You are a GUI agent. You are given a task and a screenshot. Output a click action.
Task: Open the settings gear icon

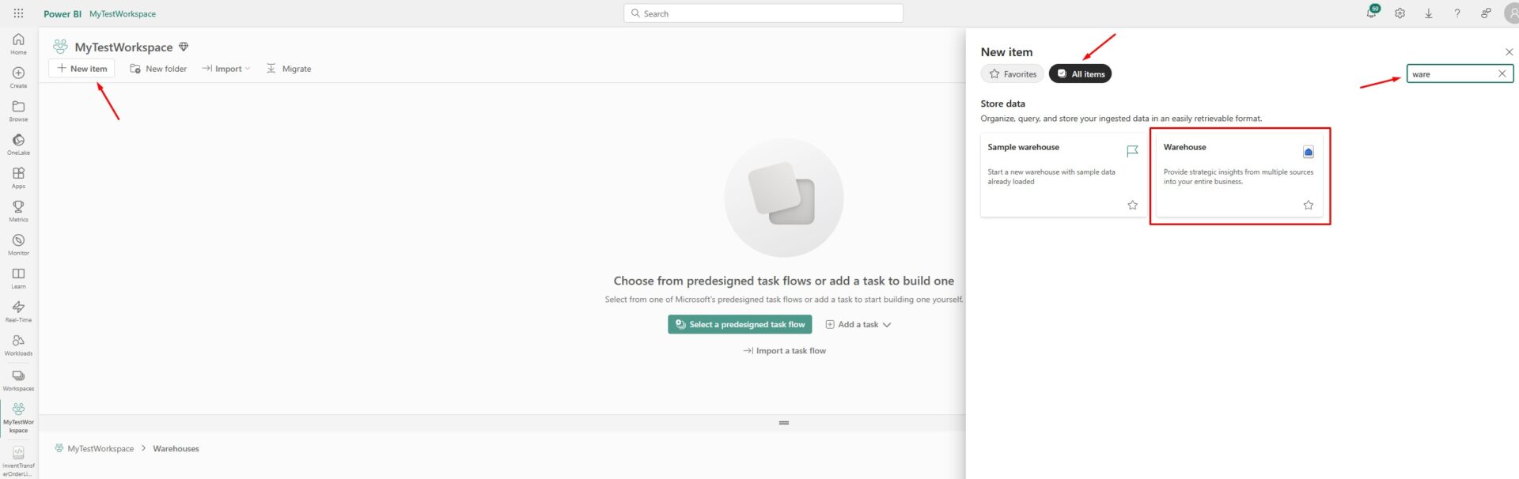[x=1400, y=13]
